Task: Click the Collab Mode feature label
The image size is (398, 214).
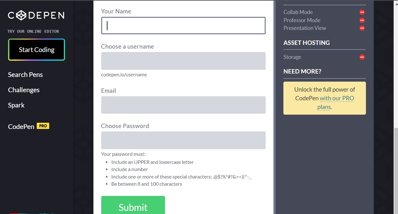Action: click(298, 12)
